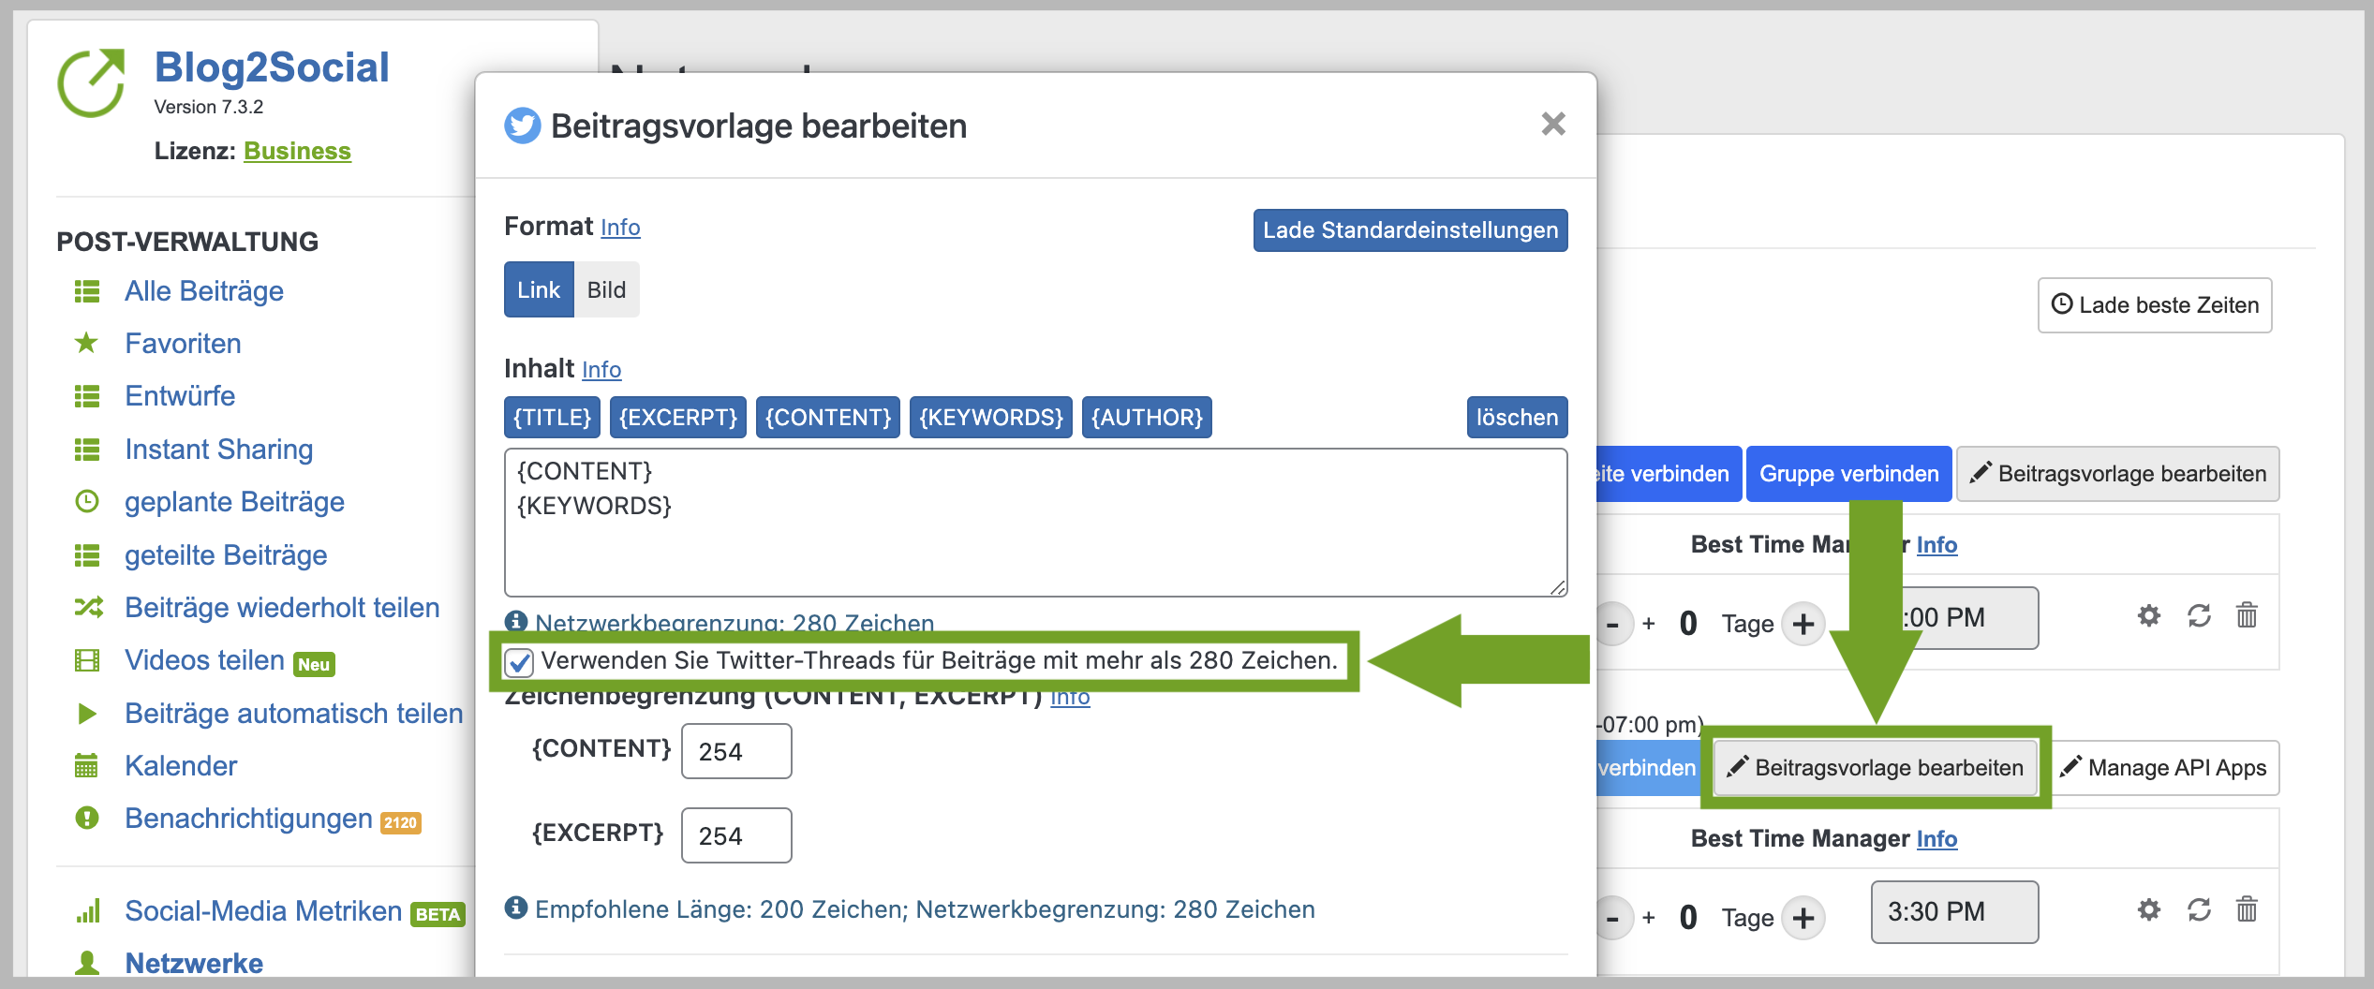Screen dimensions: 2374x989
Task: Open Netzwerke in sidebar
Action: pyautogui.click(x=194, y=963)
